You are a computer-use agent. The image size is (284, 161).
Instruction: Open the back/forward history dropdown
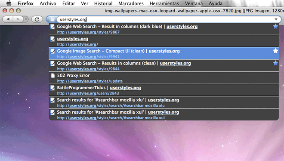tap(26, 19)
